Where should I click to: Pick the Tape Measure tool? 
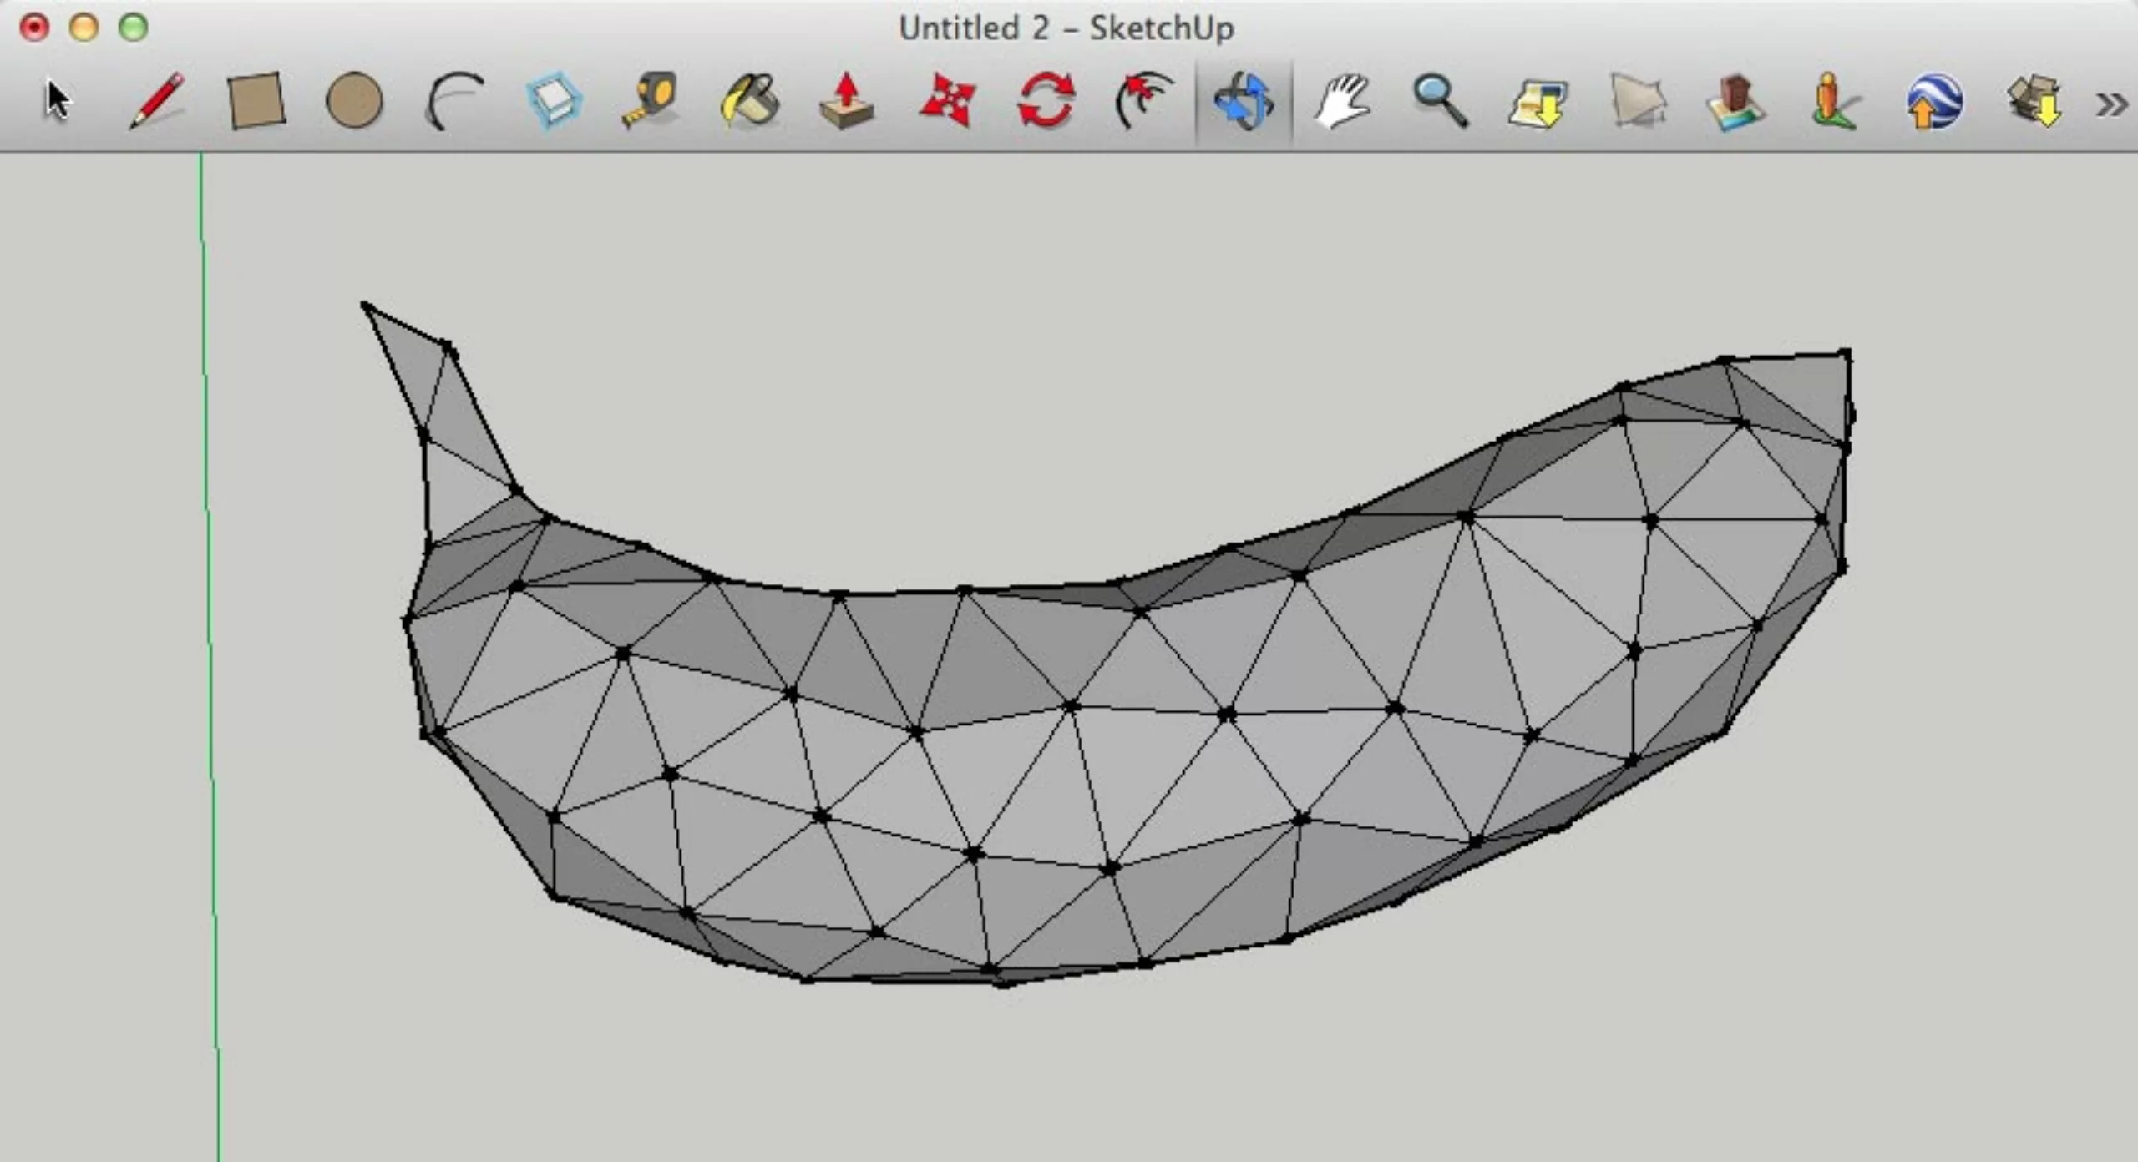click(x=651, y=101)
